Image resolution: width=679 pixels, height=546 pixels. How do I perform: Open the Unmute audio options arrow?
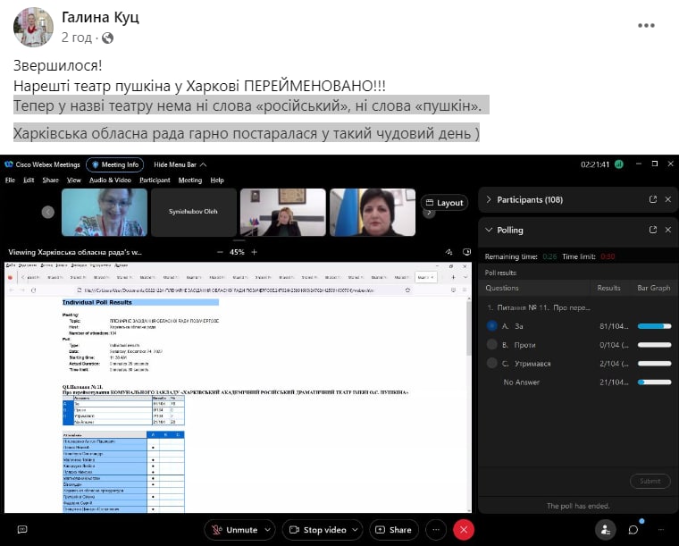click(267, 530)
